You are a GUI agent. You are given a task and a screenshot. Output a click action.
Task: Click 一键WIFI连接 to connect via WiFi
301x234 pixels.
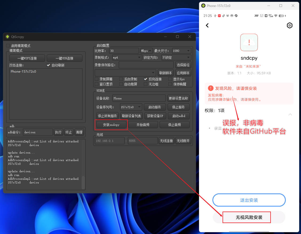(27, 58)
